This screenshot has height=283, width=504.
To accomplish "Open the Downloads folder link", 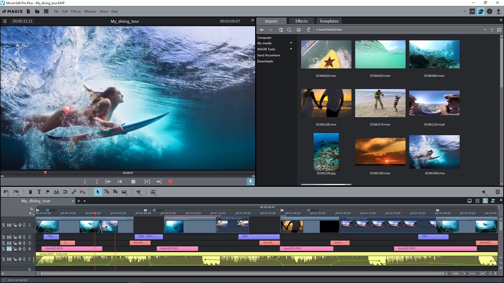I will pyautogui.click(x=265, y=61).
